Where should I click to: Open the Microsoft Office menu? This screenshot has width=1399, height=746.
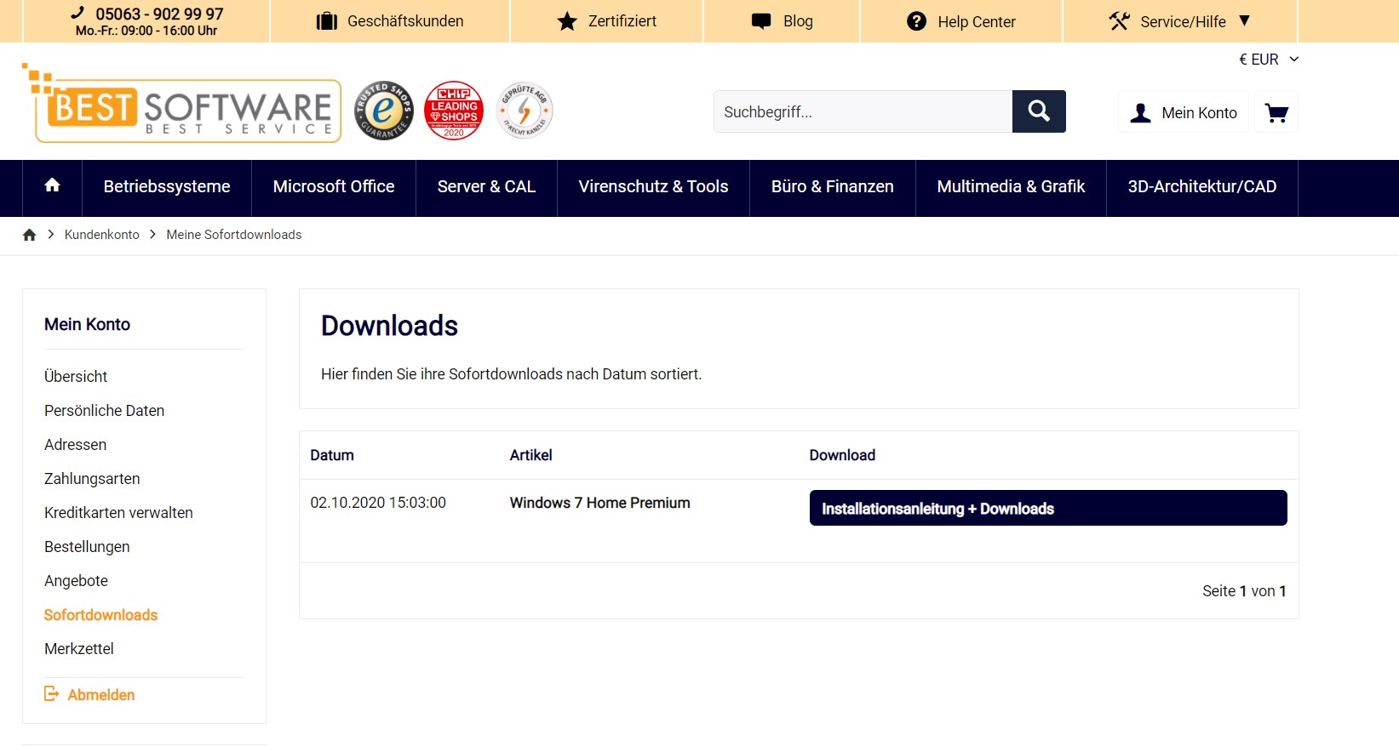pos(334,186)
